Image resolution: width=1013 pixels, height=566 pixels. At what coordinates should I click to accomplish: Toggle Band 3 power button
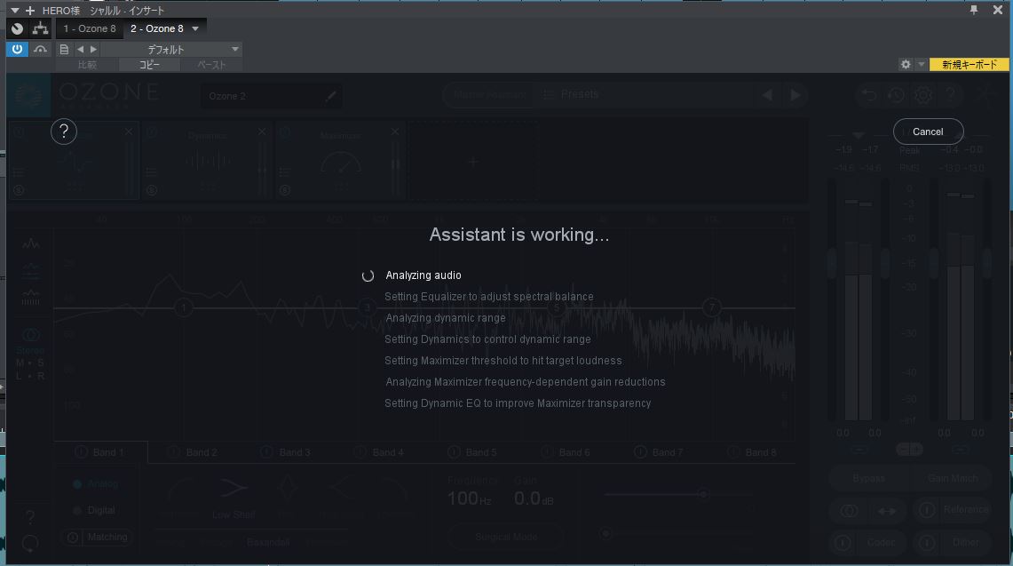coord(266,452)
